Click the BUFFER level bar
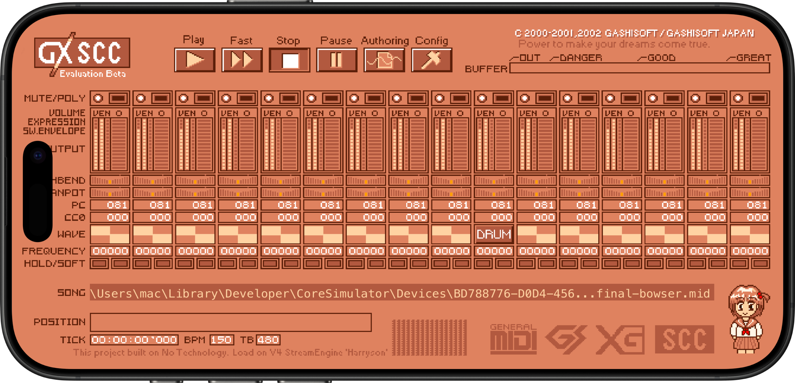The height and width of the screenshot is (383, 795). point(639,68)
